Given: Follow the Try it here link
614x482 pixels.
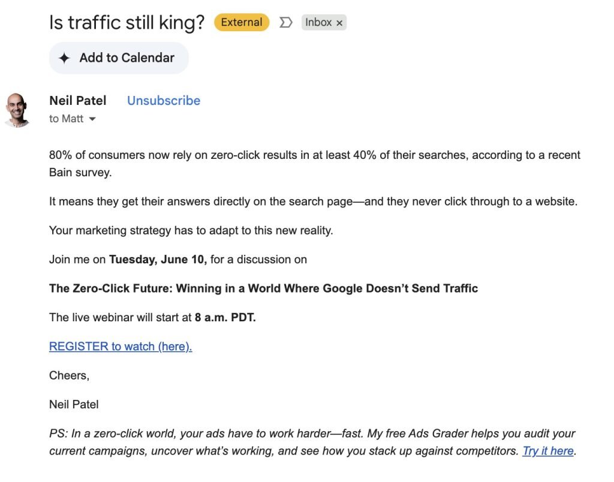Looking at the screenshot, I should 548,451.
